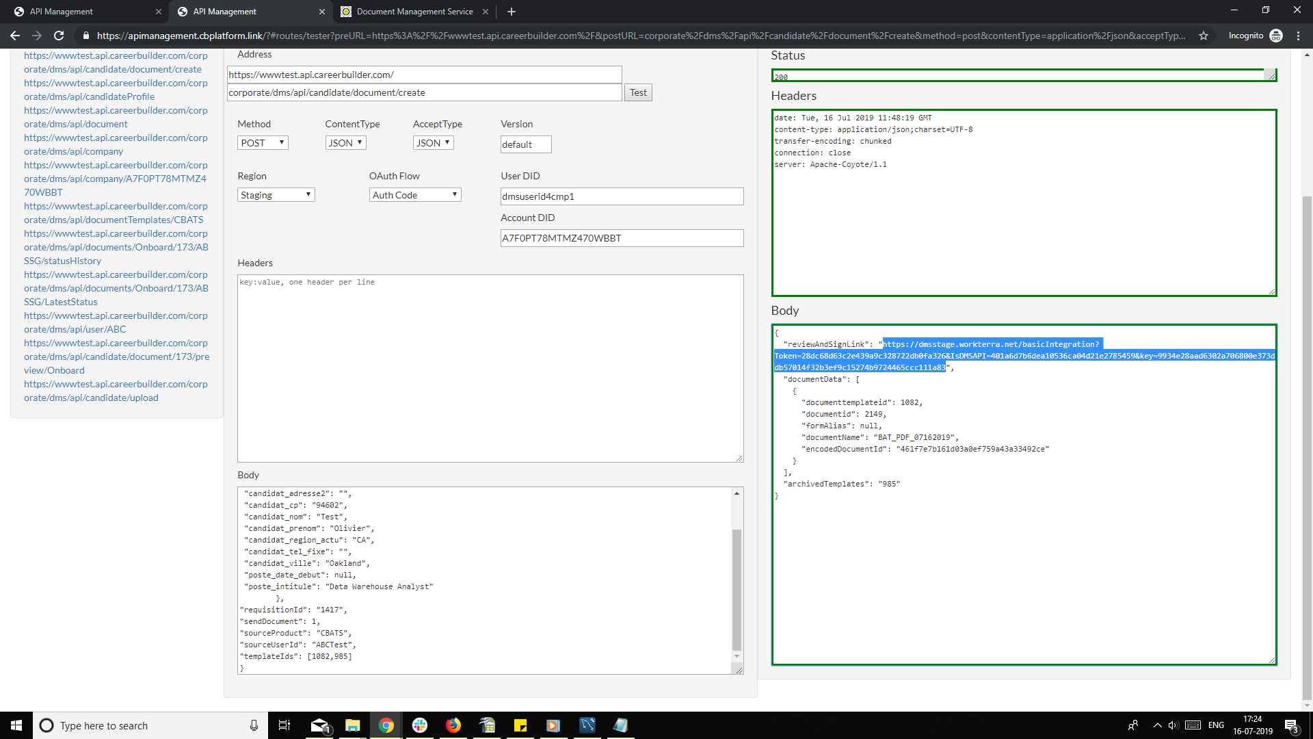Open the Method POST dropdown
The width and height of the screenshot is (1313, 739).
point(263,142)
